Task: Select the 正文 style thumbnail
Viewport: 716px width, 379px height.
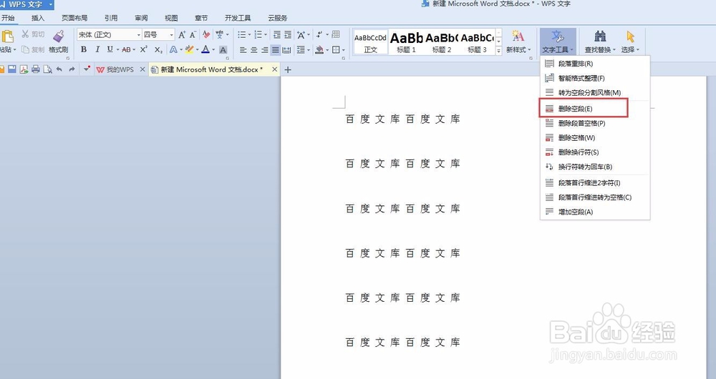Action: click(x=370, y=42)
